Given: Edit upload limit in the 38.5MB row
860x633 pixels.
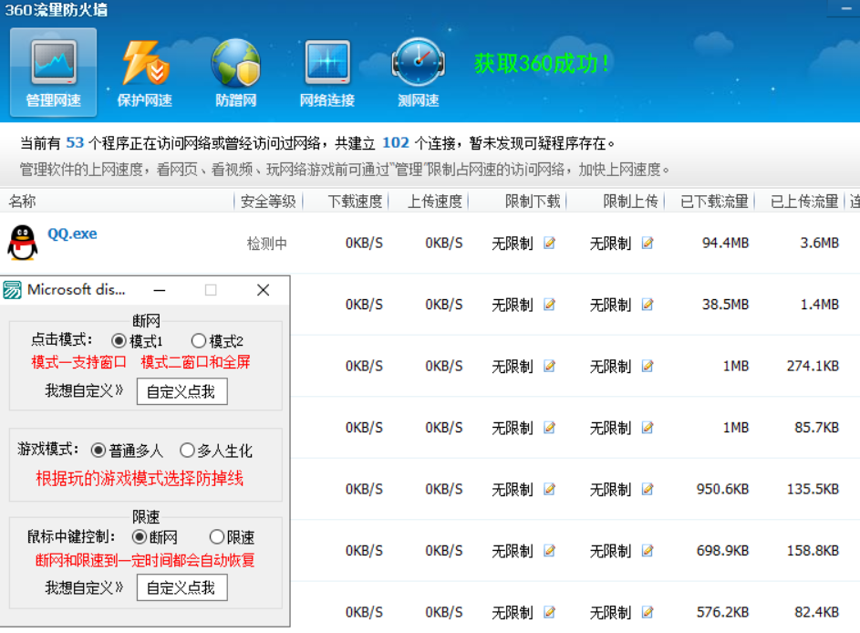Looking at the screenshot, I should click(648, 305).
